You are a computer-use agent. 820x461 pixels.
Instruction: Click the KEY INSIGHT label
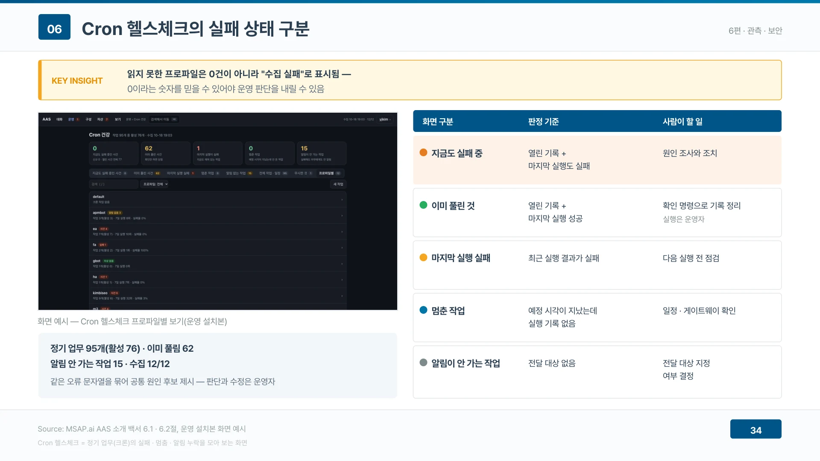click(x=77, y=81)
